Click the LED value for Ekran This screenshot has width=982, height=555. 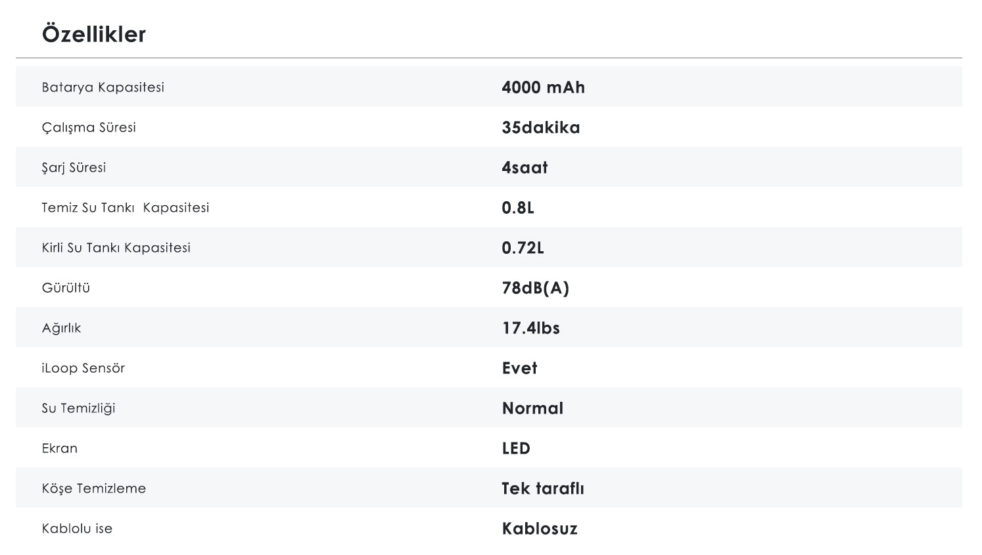(x=516, y=448)
